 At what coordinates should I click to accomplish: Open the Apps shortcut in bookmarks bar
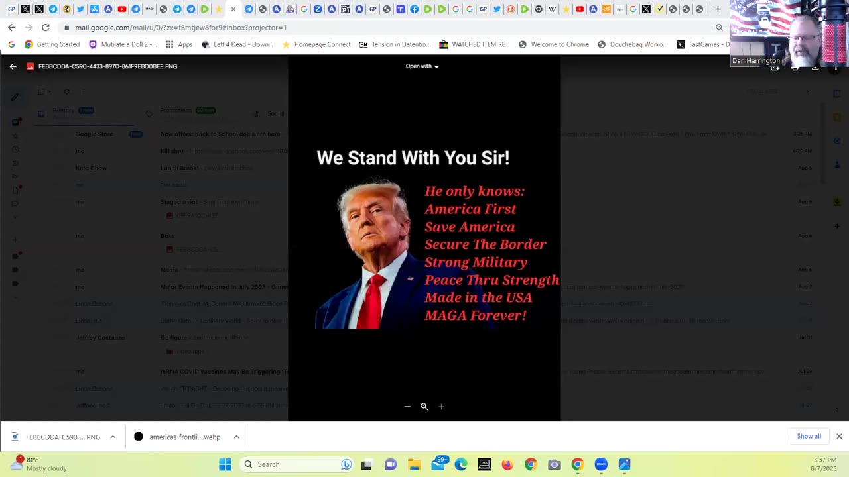pyautogui.click(x=179, y=44)
